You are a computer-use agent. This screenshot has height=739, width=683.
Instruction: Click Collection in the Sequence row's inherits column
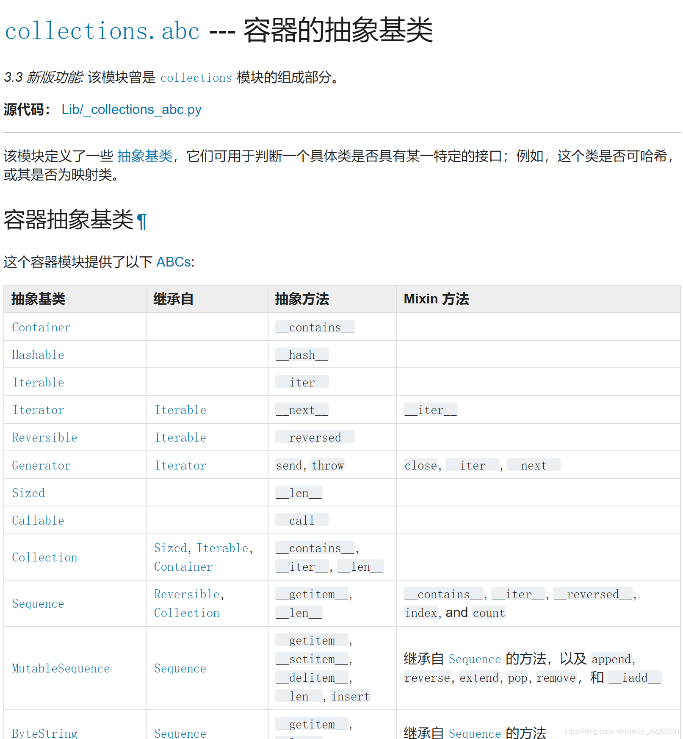pyautogui.click(x=187, y=613)
